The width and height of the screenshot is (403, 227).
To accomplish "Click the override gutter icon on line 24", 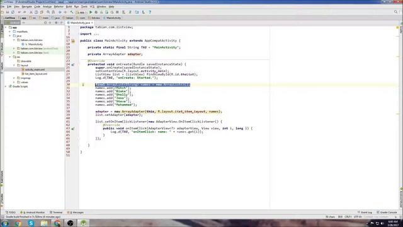I will [73, 64].
